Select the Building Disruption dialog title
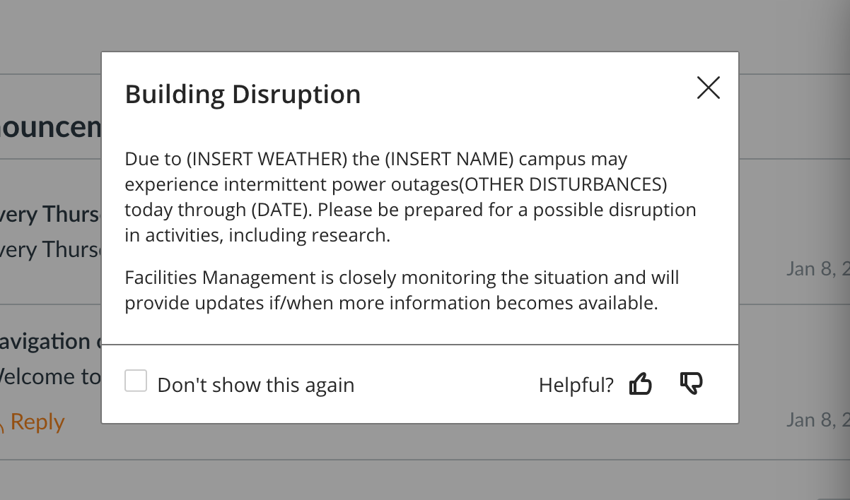This screenshot has height=500, width=850. click(x=243, y=95)
